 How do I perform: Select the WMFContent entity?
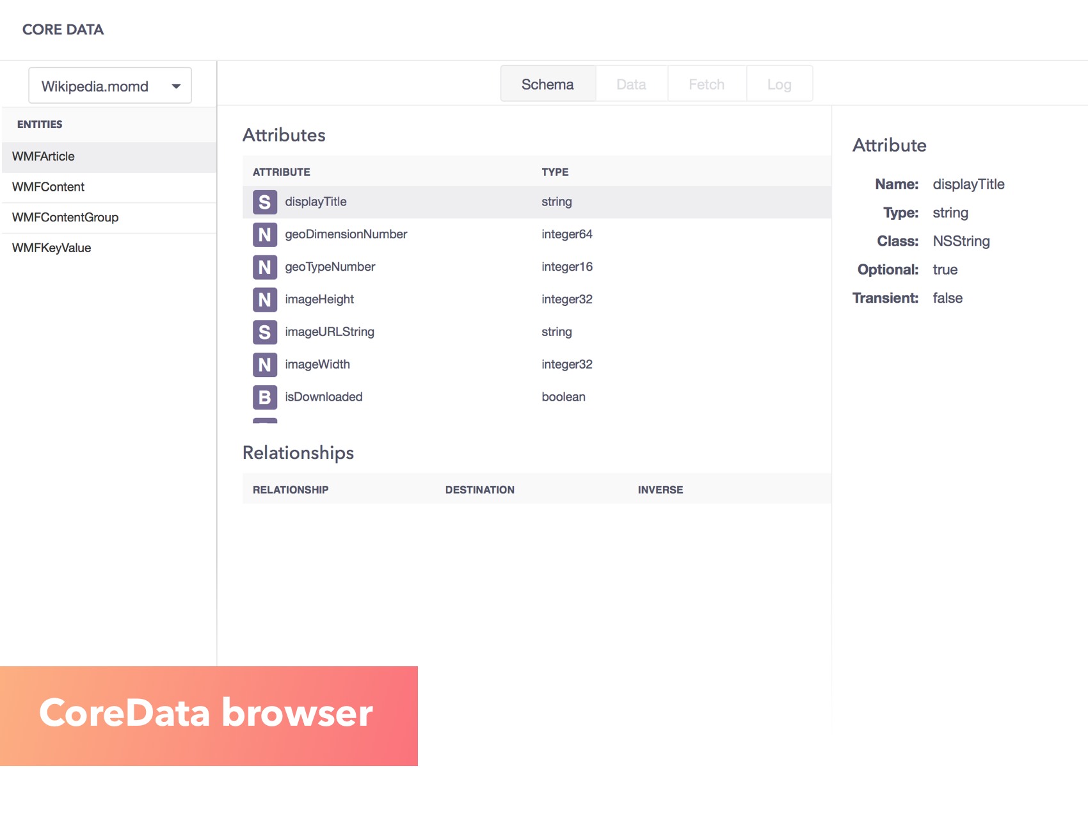(x=49, y=187)
